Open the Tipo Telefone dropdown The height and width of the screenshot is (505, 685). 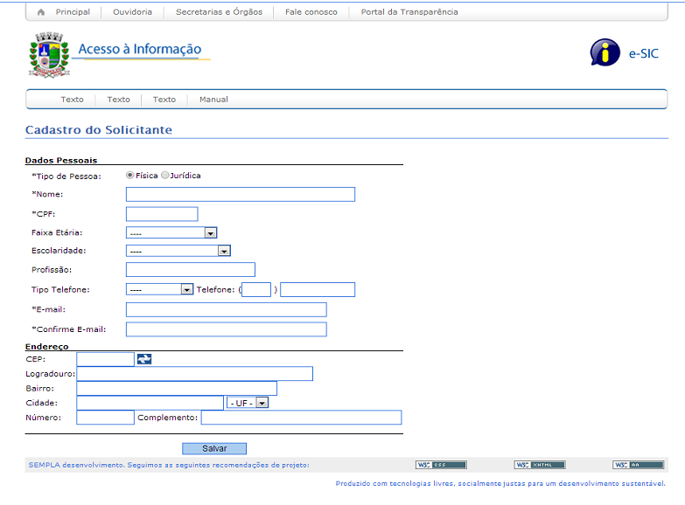[x=159, y=289]
